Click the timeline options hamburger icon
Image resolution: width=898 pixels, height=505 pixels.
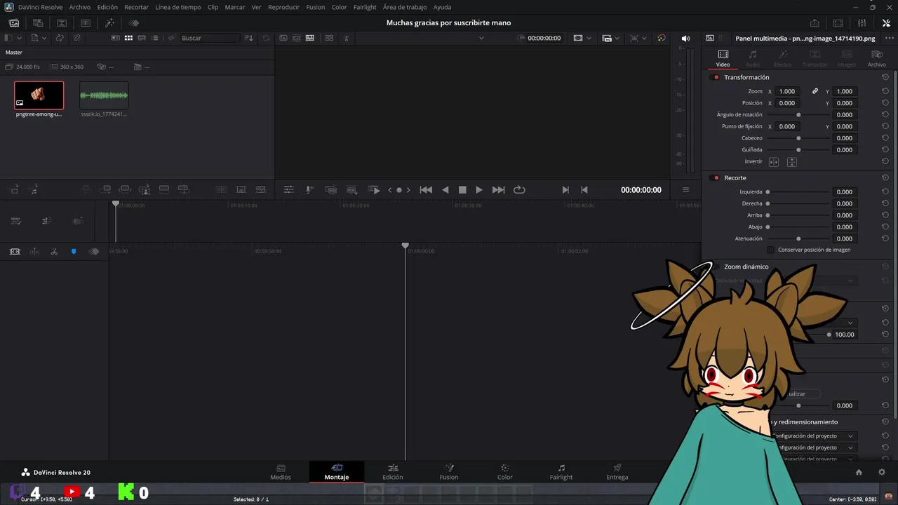pyautogui.click(x=685, y=189)
